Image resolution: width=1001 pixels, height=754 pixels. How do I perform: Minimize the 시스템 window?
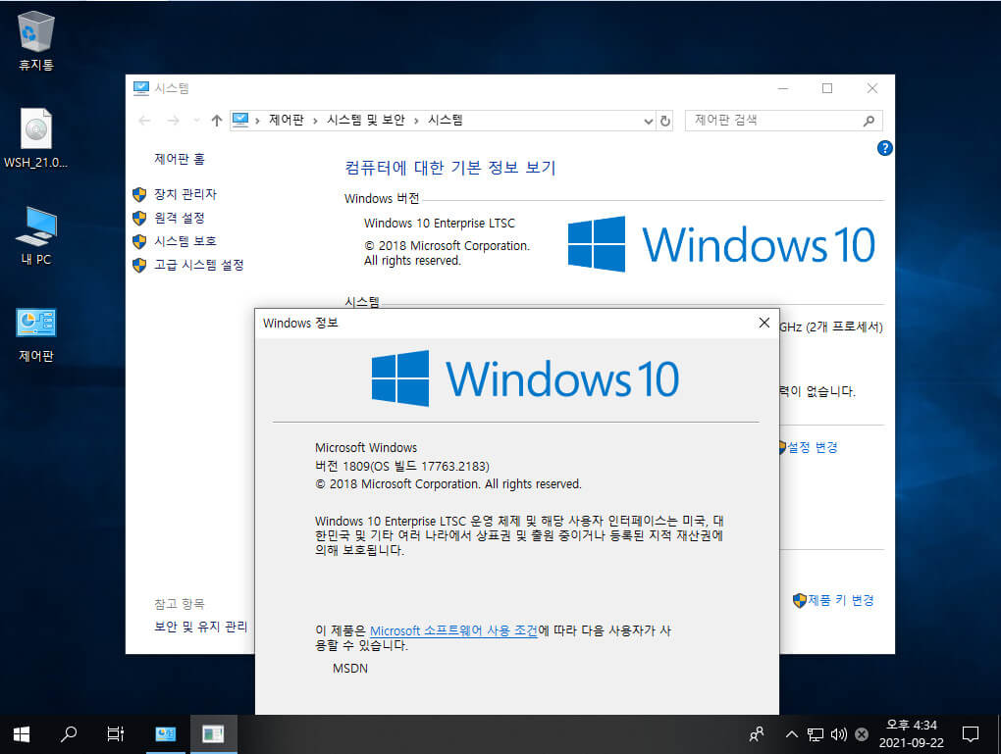coord(783,88)
